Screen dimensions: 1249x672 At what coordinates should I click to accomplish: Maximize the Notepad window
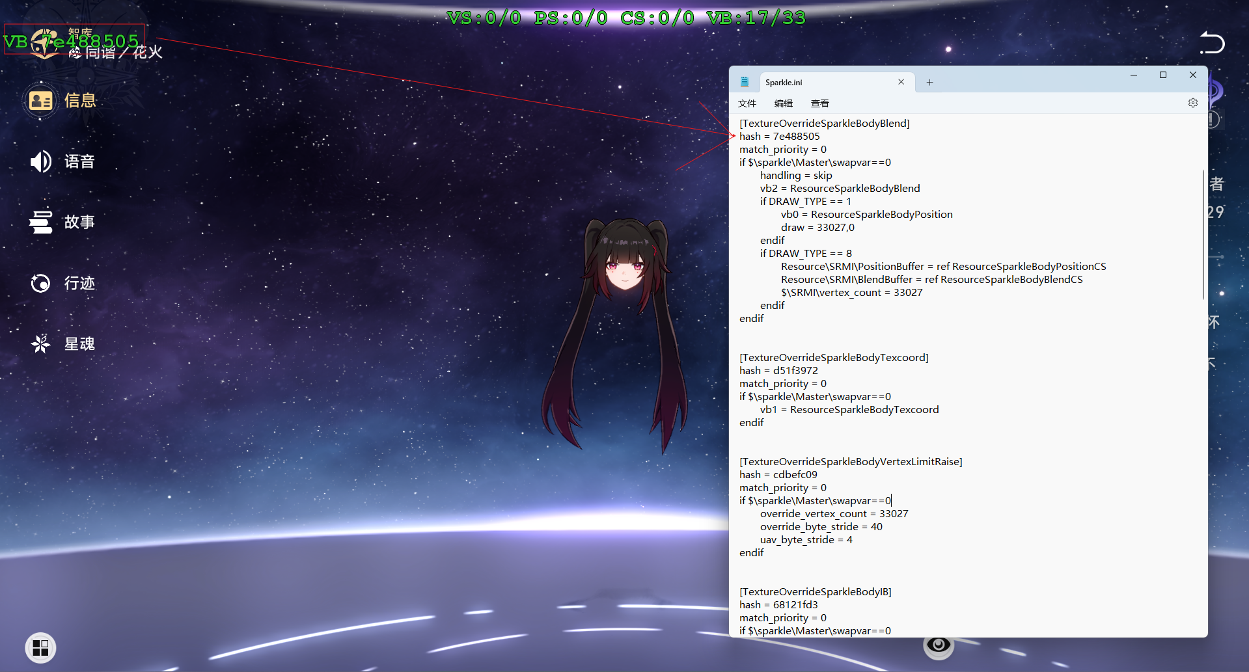tap(1163, 75)
